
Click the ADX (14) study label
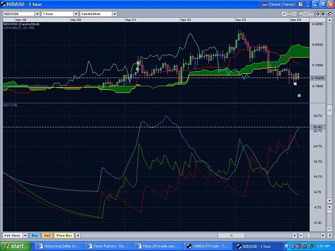pos(10,105)
